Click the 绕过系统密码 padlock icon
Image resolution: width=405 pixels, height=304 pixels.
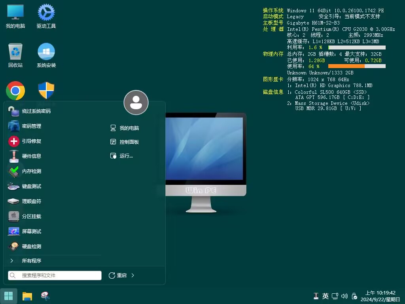point(13,111)
